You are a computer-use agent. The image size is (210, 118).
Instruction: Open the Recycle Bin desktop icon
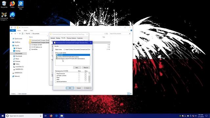(4, 4)
